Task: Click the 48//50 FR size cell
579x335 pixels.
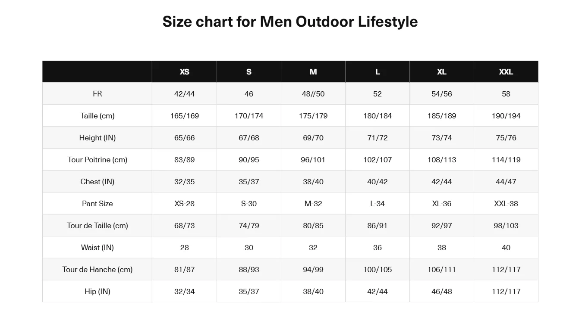Action: coord(313,94)
